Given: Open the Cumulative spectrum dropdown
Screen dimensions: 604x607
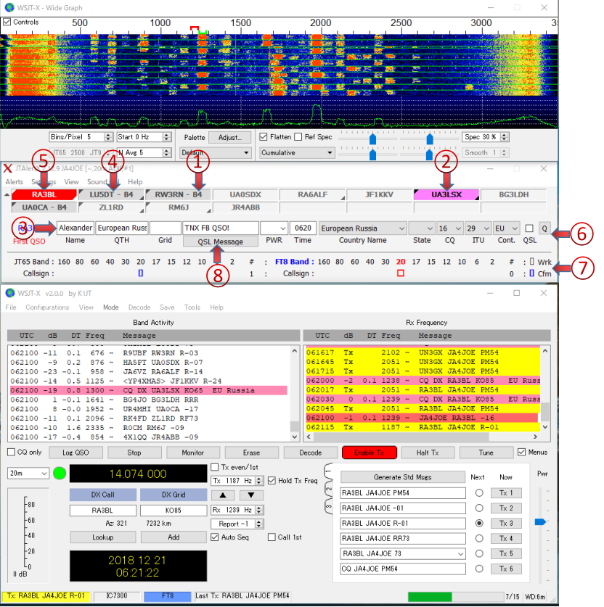Looking at the screenshot, I should coord(296,152).
